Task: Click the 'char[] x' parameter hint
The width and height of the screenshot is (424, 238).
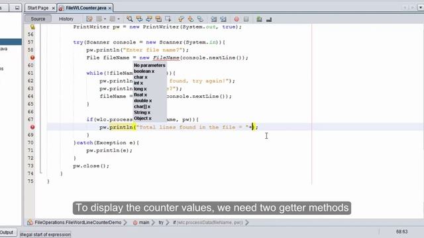Action: 142,106
